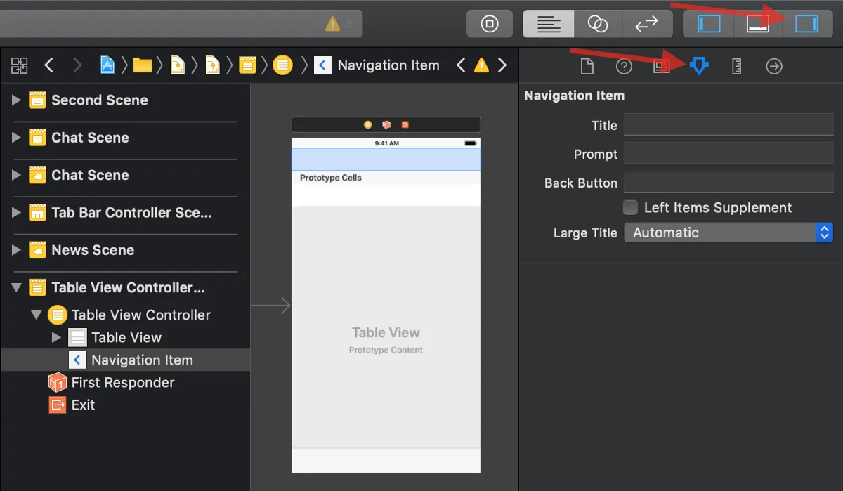
Task: Switch to the Assistant editor
Action: coord(597,24)
